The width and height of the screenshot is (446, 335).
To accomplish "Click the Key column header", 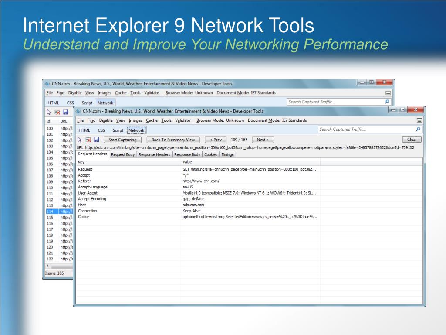I will click(x=128, y=162).
